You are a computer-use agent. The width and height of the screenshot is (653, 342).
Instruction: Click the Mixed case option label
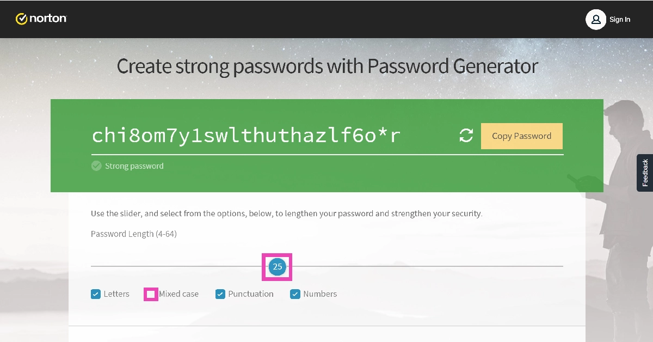pos(178,294)
